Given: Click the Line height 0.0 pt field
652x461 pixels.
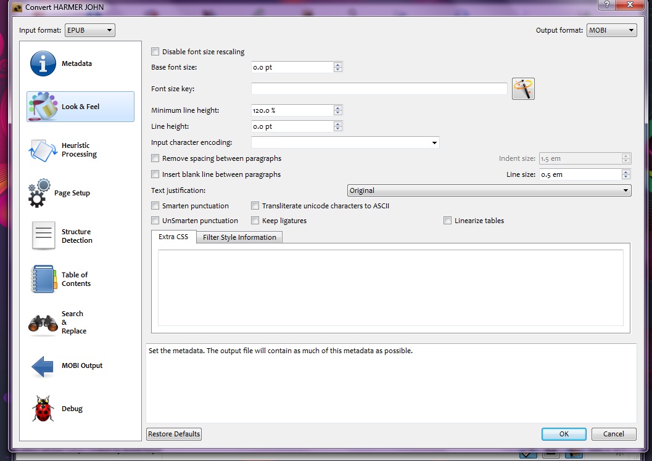Looking at the screenshot, I should (x=292, y=127).
